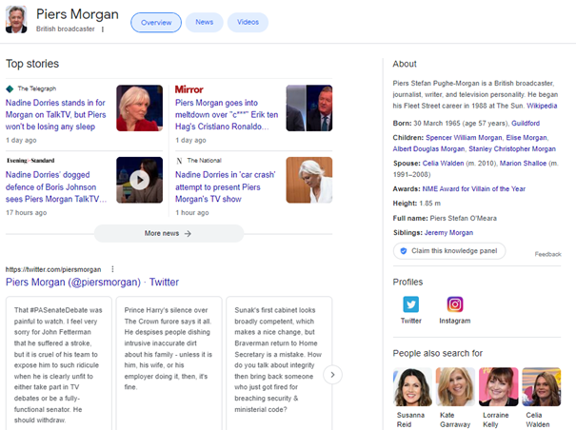
Task: Click the More news button
Action: pyautogui.click(x=169, y=233)
